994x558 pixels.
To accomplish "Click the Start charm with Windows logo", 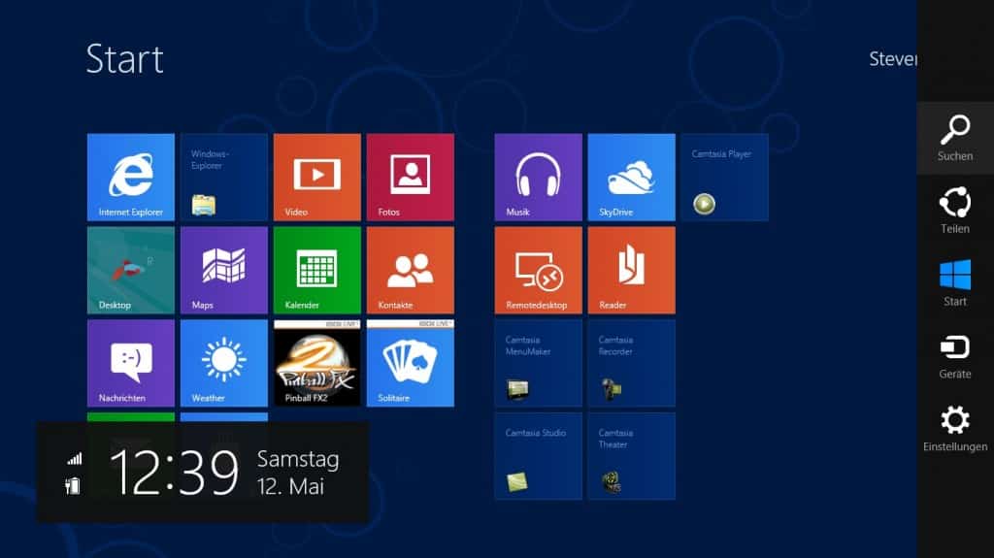I will point(955,283).
